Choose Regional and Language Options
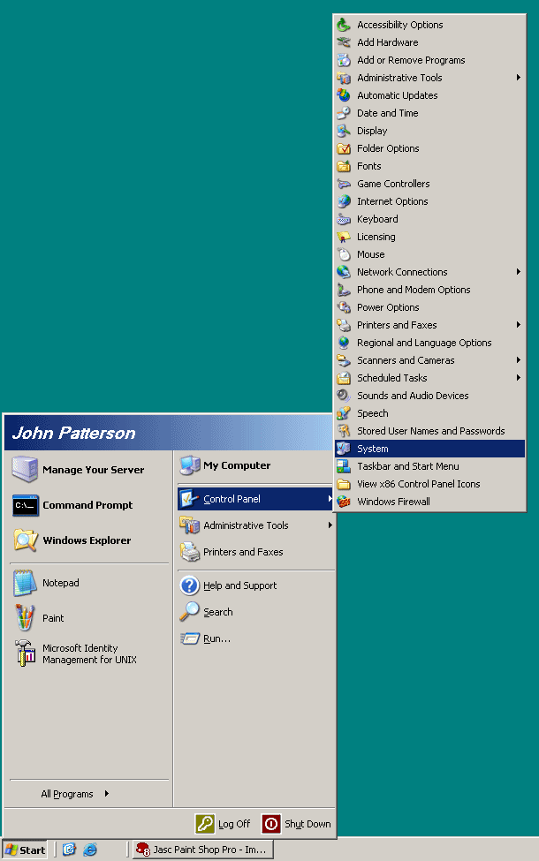The width and height of the screenshot is (539, 861). click(x=424, y=343)
